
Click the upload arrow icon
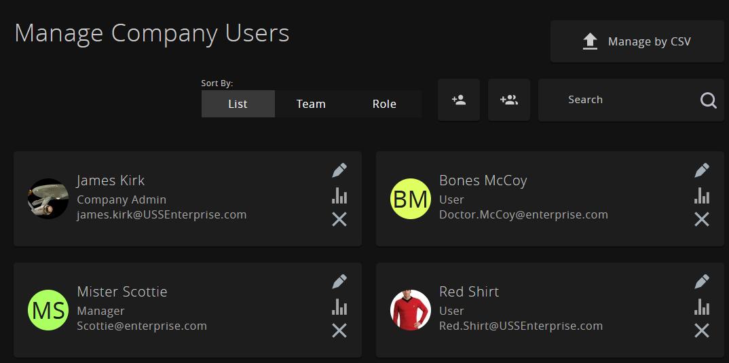tap(590, 41)
